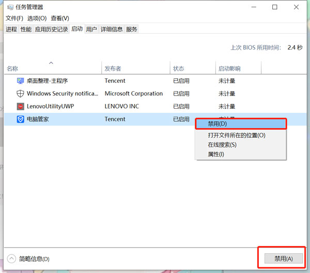Screen dimensions: 310x273
Task: Click 未计量 impact in LenovoUtilityUWP row
Action: [x=227, y=106]
